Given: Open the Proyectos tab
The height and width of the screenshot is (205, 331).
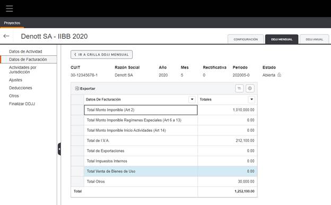Looking at the screenshot, I should point(12,23).
